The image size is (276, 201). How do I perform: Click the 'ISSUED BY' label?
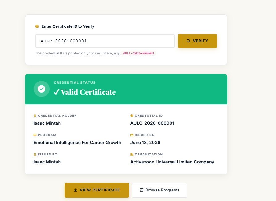[47, 154]
